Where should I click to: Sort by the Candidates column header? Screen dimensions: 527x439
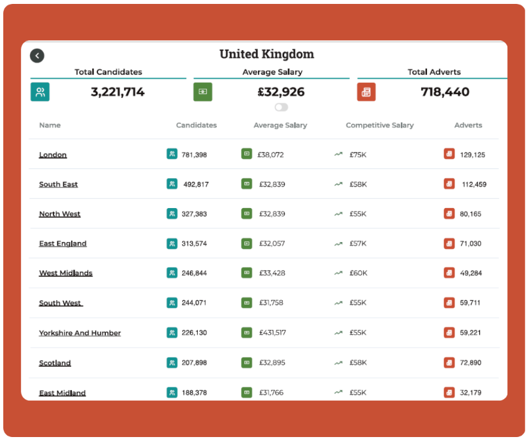pos(197,125)
